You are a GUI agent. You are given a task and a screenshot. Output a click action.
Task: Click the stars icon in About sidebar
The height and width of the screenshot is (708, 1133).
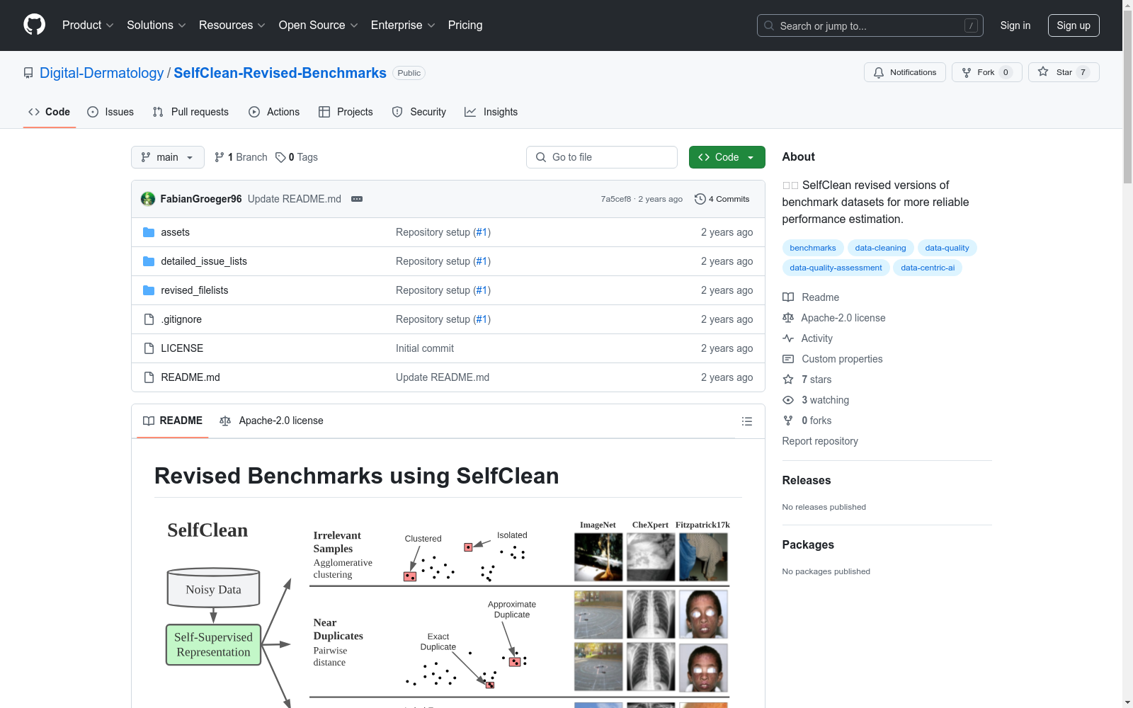pyautogui.click(x=788, y=379)
